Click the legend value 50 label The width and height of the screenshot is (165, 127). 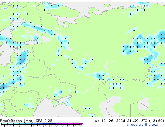80,126
